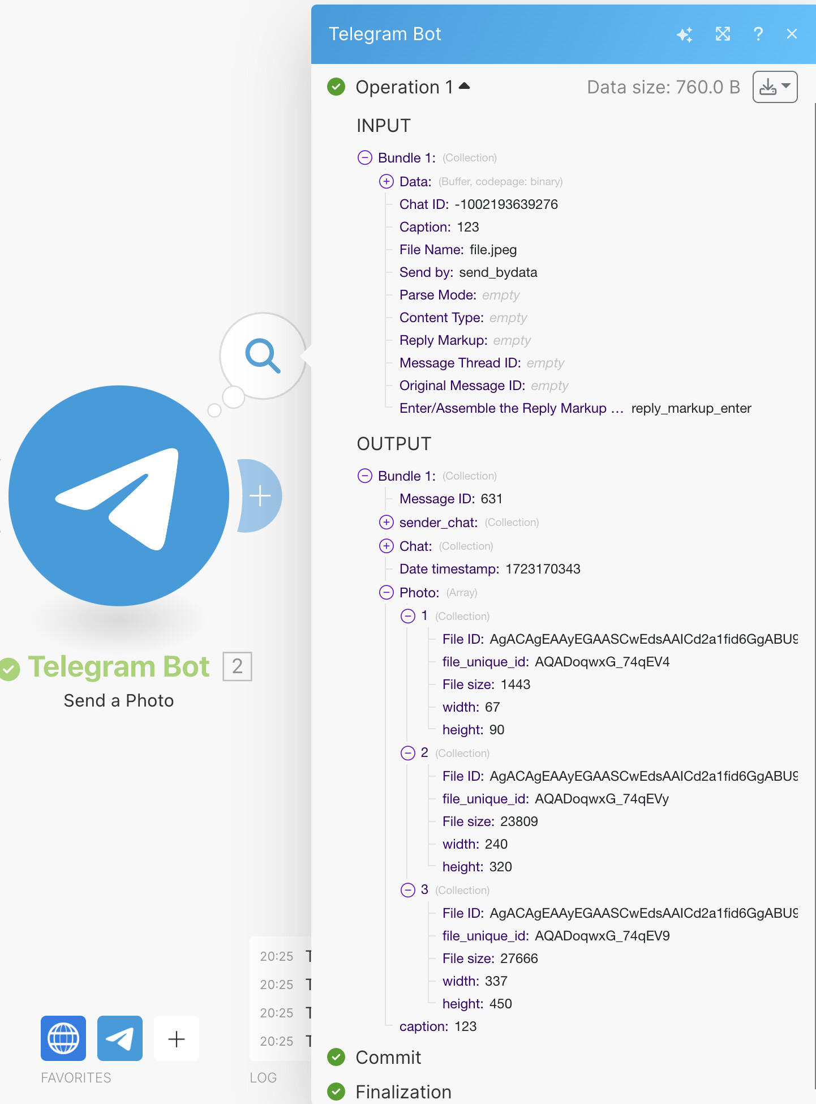
Task: Collapse photo collection 1
Action: [x=408, y=616]
